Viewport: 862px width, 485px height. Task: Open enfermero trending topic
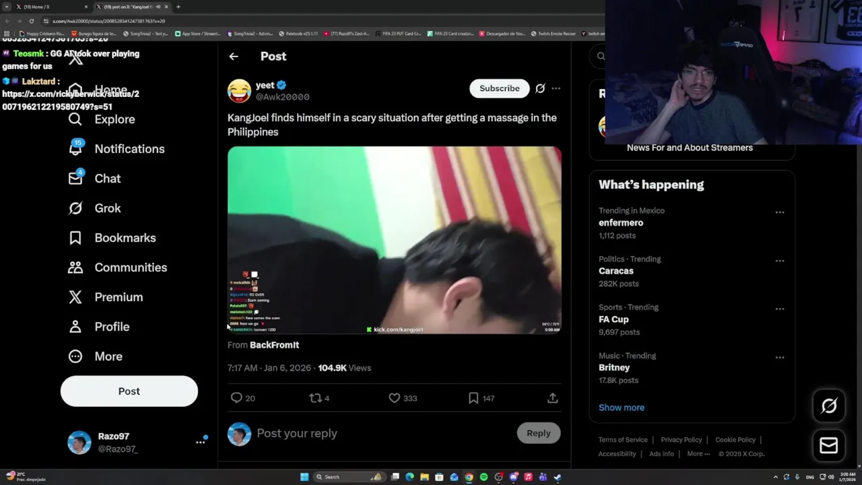pyautogui.click(x=621, y=222)
